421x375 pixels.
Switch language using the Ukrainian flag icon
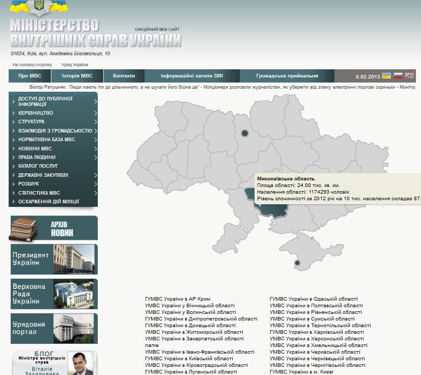click(x=387, y=76)
